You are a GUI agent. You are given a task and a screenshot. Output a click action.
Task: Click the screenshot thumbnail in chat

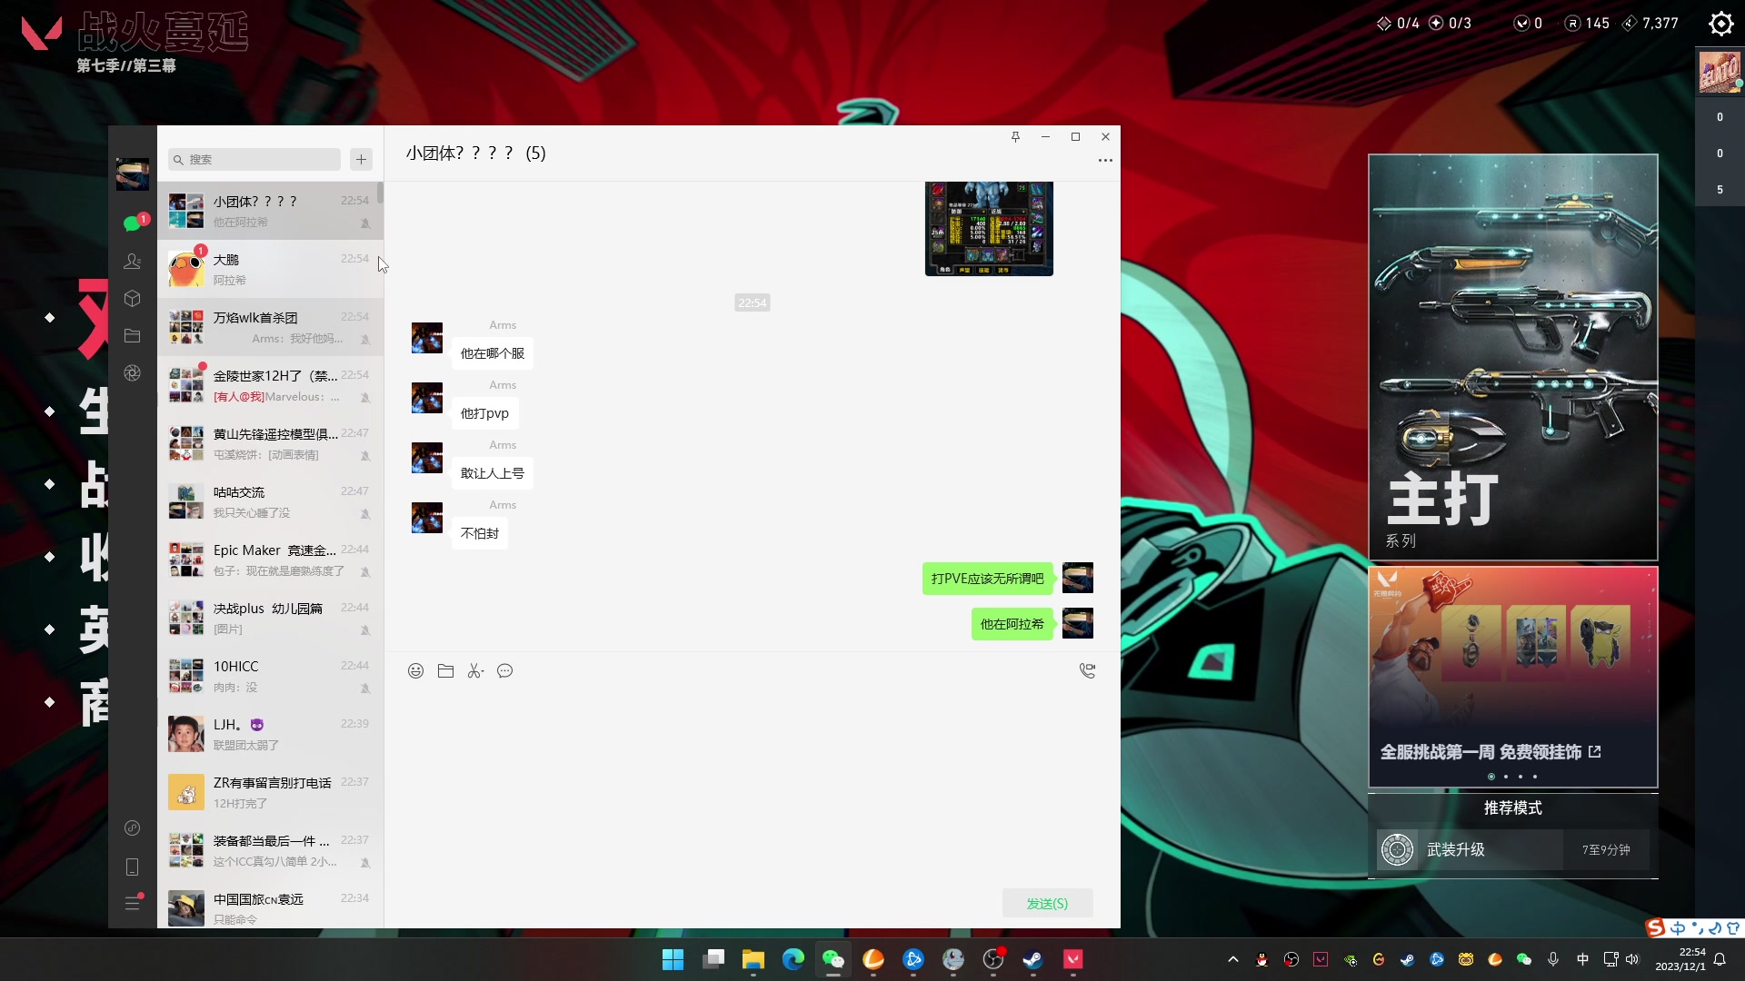[x=990, y=228]
